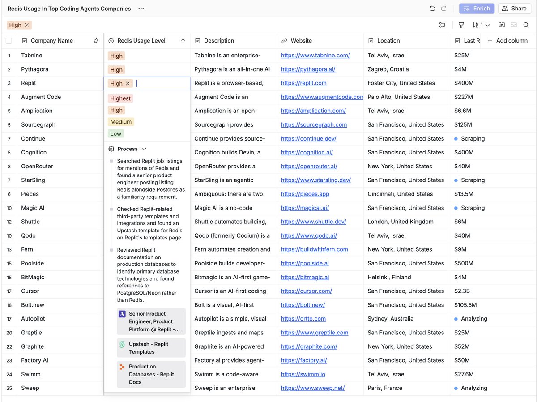The width and height of the screenshot is (537, 402).
Task: Click the Location column type icon
Action: pos(371,41)
